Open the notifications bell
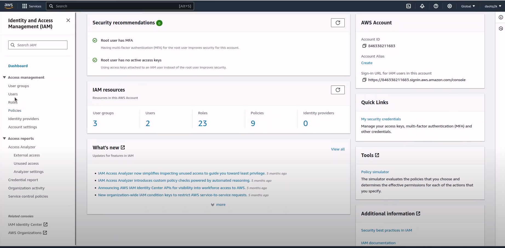This screenshot has width=505, height=248. coord(422,6)
